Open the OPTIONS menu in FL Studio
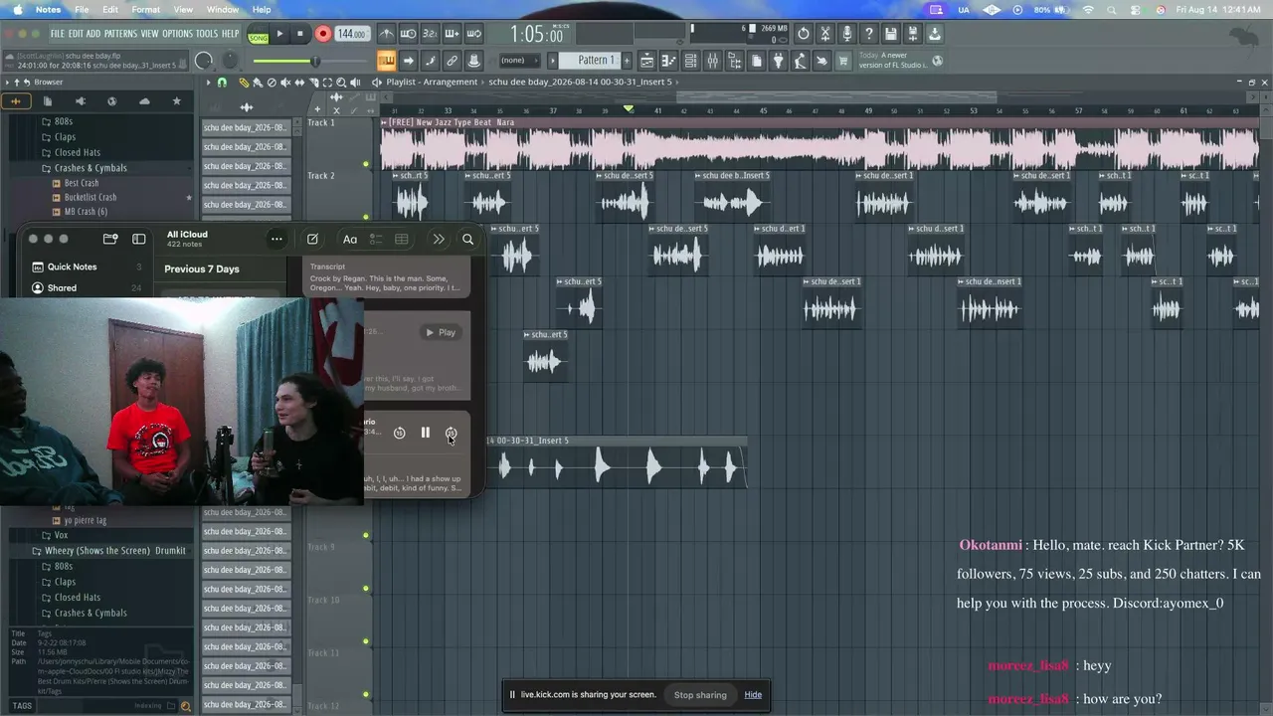The height and width of the screenshot is (716, 1273). [177, 34]
